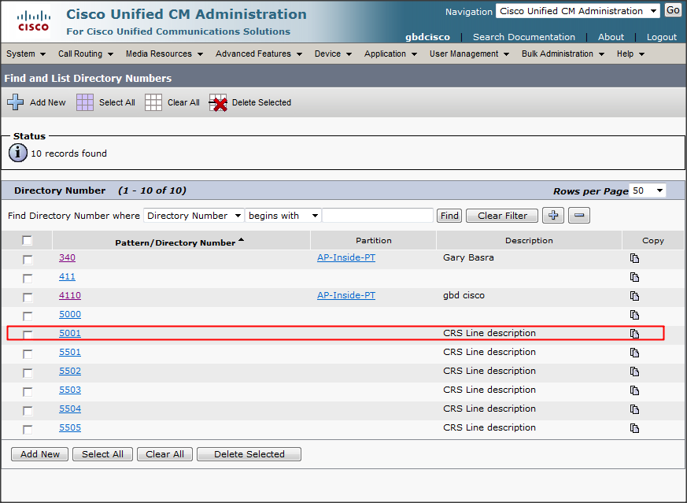Check the box for directory number 340
This screenshot has height=503, width=687.
click(28, 260)
